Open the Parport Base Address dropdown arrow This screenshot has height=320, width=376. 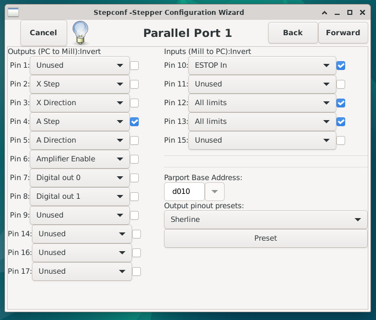(x=215, y=192)
